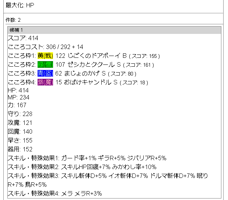Click the '器用: 152' stat line

coord(20,150)
